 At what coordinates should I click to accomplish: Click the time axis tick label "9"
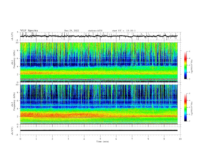point(164,139)
